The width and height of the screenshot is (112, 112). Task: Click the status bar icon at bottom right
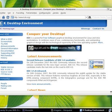[111, 92]
